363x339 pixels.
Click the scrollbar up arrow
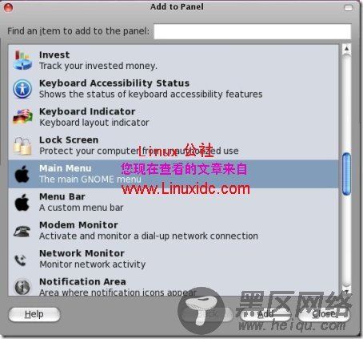click(346, 49)
